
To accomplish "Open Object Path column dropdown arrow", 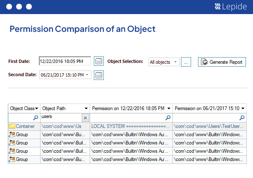I will click(86, 108).
